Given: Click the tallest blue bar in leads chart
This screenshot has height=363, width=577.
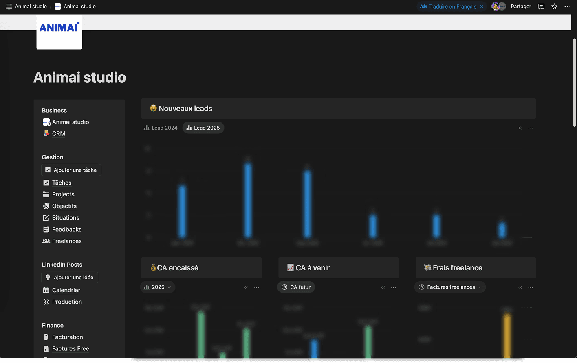Looking at the screenshot, I should (248, 200).
